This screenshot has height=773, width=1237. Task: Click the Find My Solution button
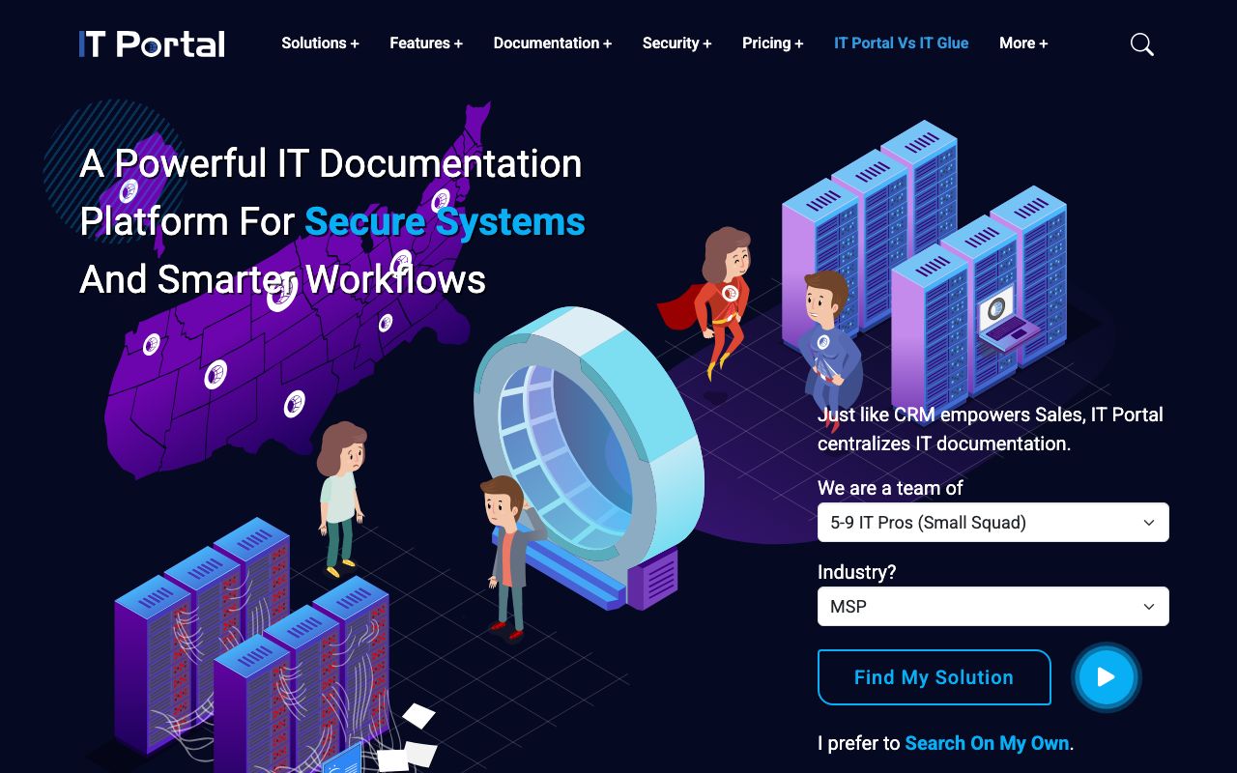click(934, 677)
